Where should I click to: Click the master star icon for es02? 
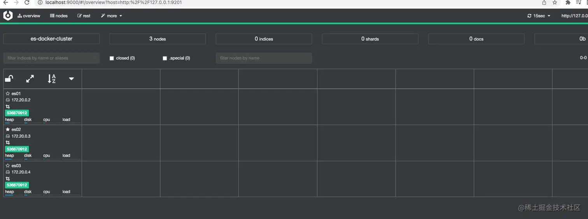[7, 130]
